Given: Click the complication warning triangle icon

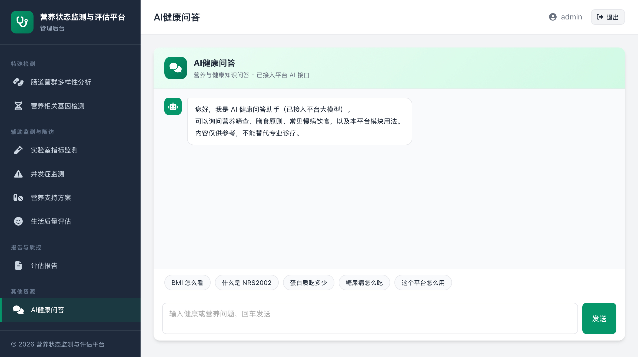Looking at the screenshot, I should click(18, 174).
